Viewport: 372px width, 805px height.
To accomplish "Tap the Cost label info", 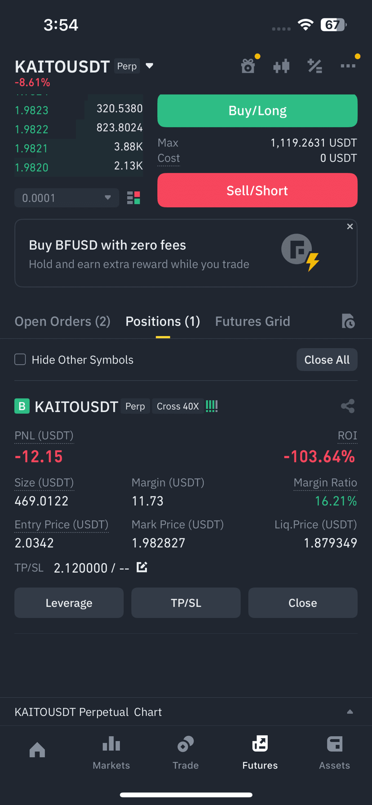I will click(168, 158).
